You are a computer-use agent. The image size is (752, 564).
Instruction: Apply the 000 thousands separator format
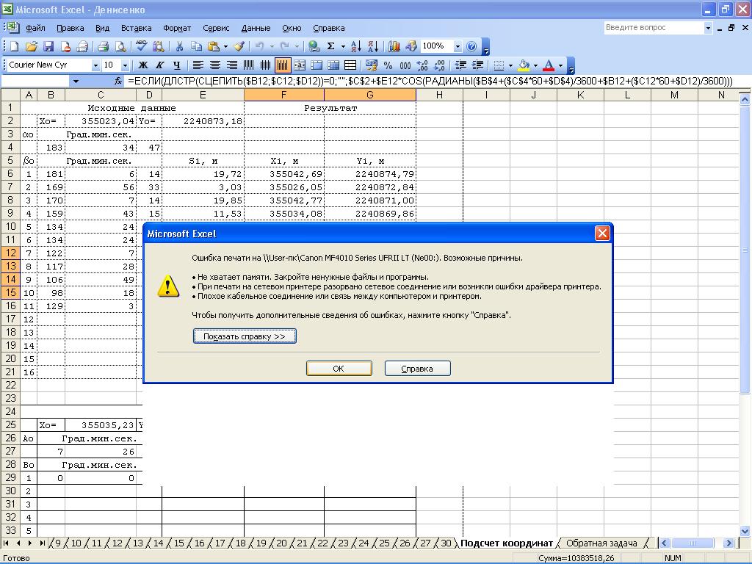coord(405,65)
